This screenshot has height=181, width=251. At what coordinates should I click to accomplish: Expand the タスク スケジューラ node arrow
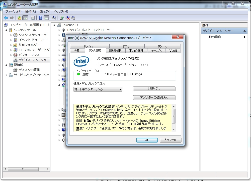(x=11, y=35)
